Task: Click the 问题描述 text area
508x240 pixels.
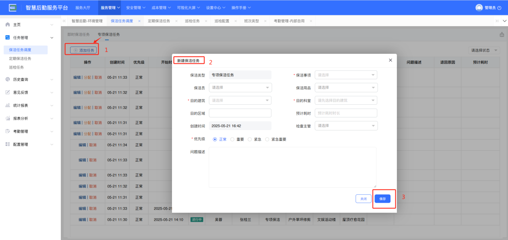Action: pyautogui.click(x=293, y=167)
